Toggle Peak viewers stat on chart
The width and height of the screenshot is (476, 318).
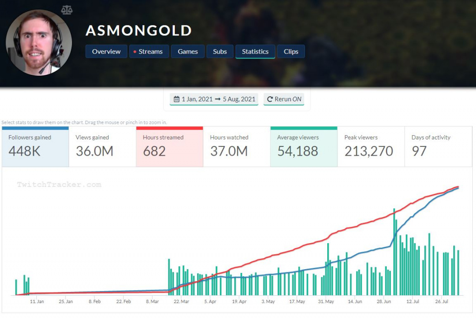coord(371,147)
